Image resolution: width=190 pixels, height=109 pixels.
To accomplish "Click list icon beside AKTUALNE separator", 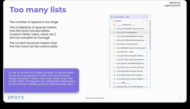I will click(114, 25).
